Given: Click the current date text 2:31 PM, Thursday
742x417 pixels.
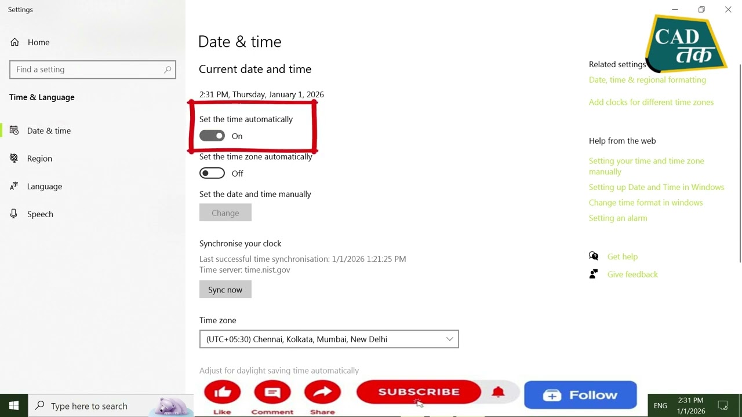Looking at the screenshot, I should [261, 94].
